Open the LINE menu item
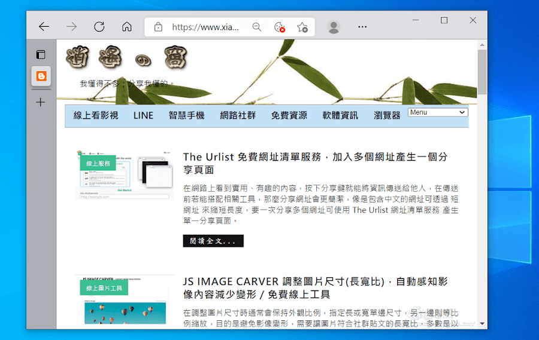Image resolution: width=539 pixels, height=340 pixels. 143,115
